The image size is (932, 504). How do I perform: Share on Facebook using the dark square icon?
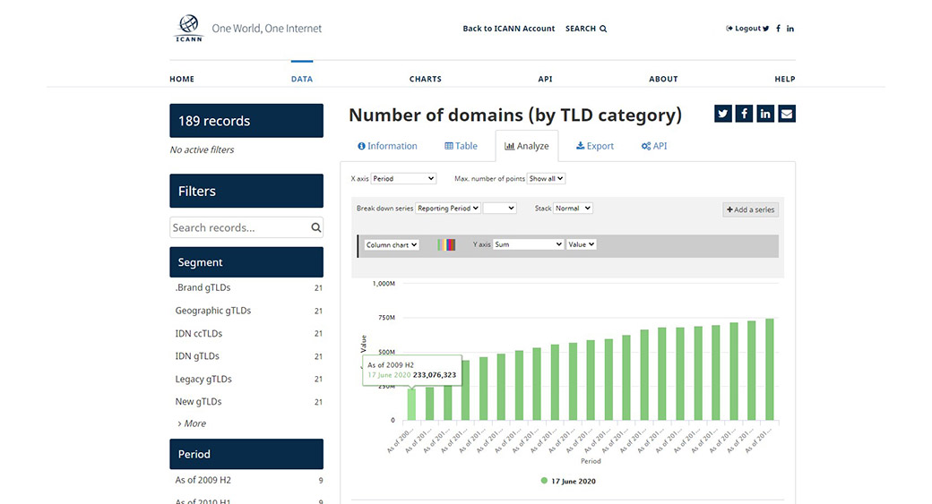(745, 114)
